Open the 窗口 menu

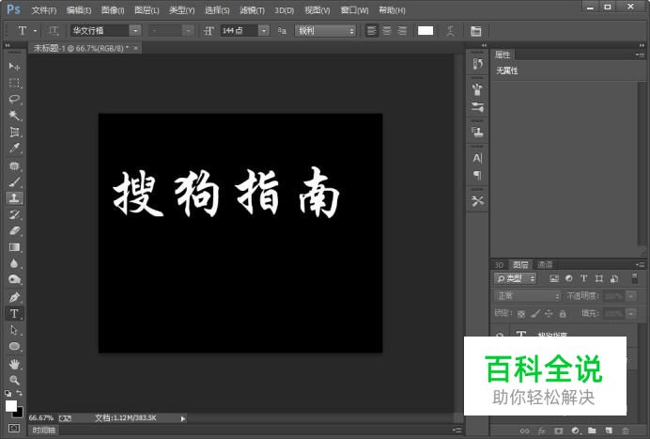[354, 10]
